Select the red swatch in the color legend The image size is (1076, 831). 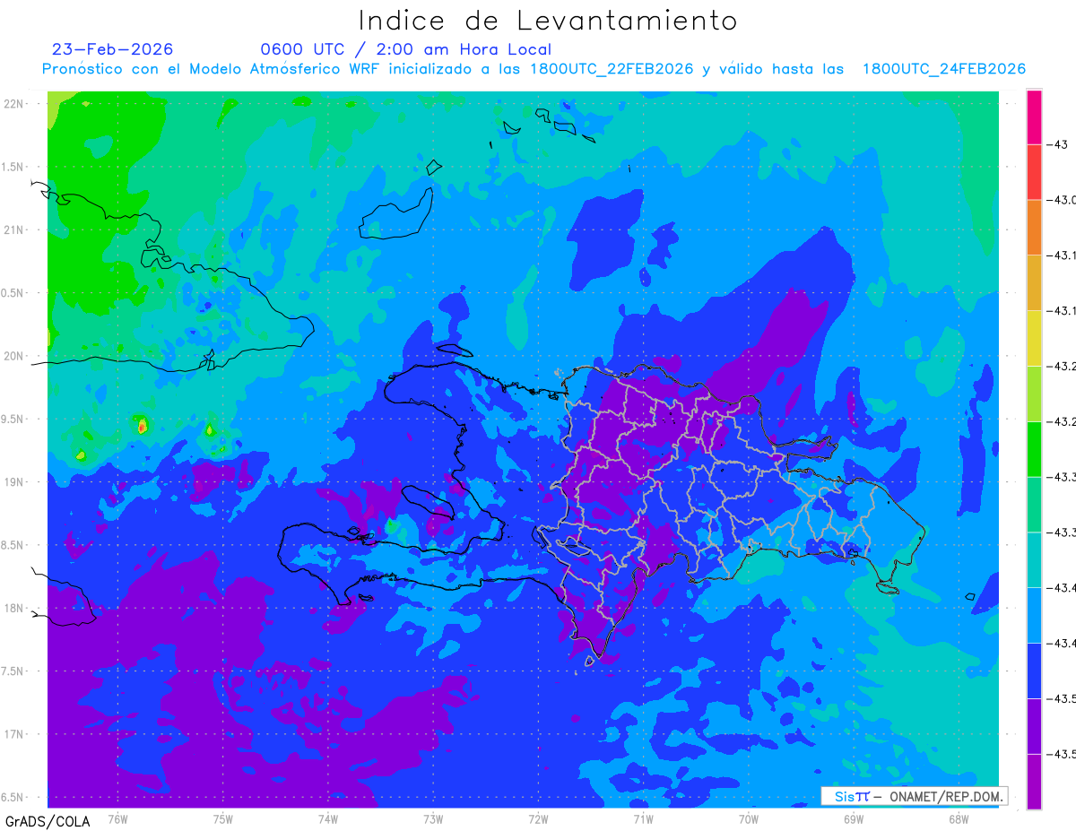pyautogui.click(x=1034, y=172)
